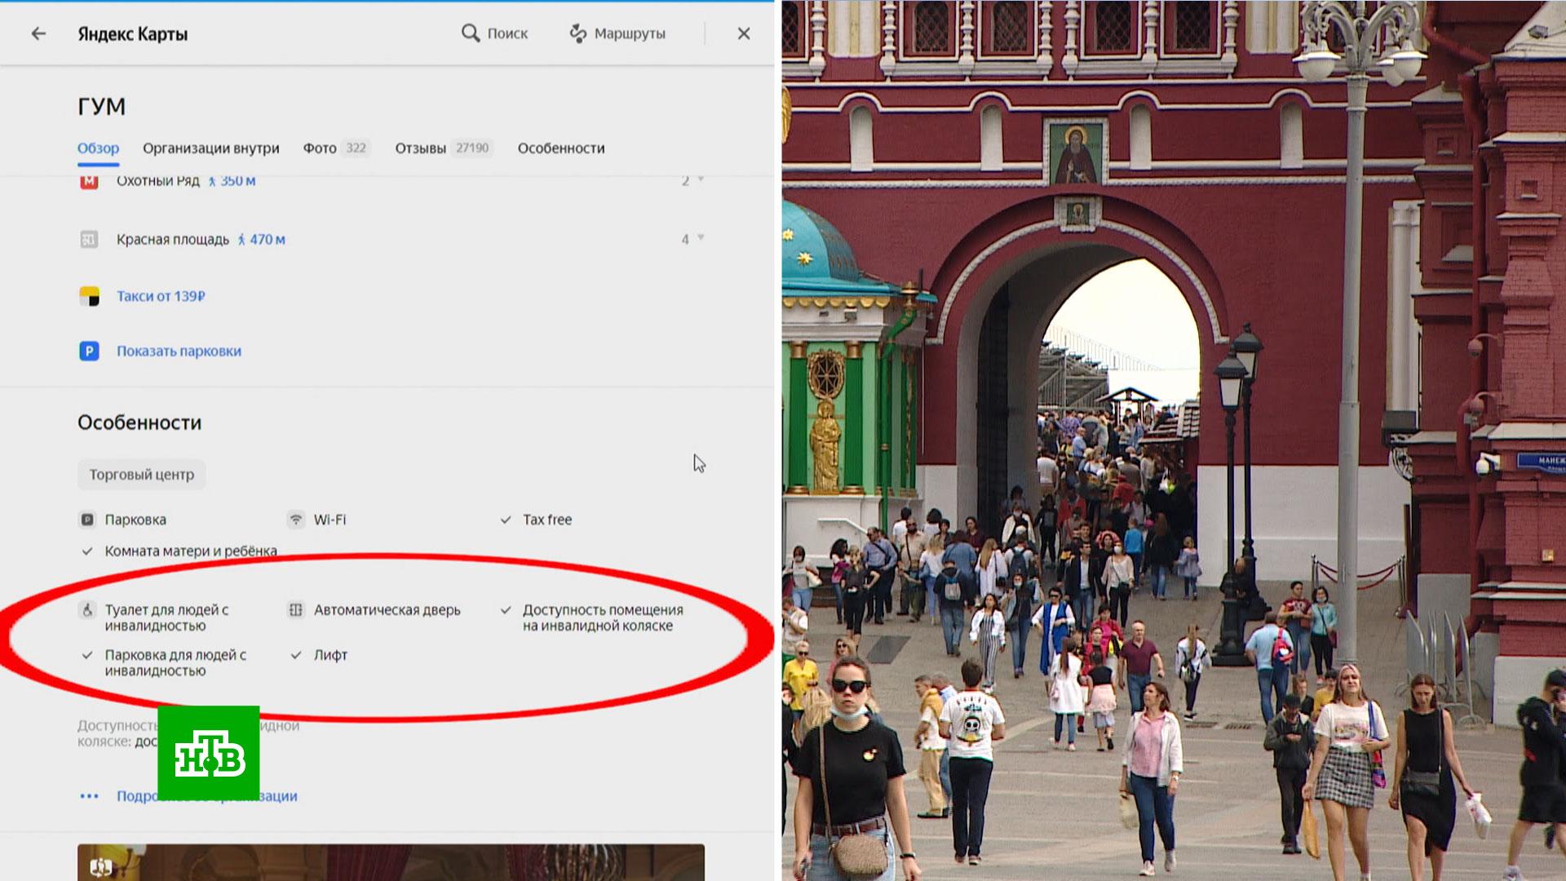The image size is (1566, 881).
Task: Click the blue parking P icon
Action: click(89, 352)
